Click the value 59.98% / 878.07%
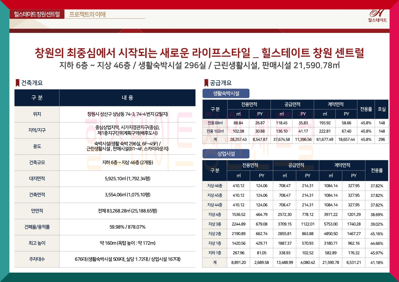Viewport: 399px width, 282px height. 127,227
